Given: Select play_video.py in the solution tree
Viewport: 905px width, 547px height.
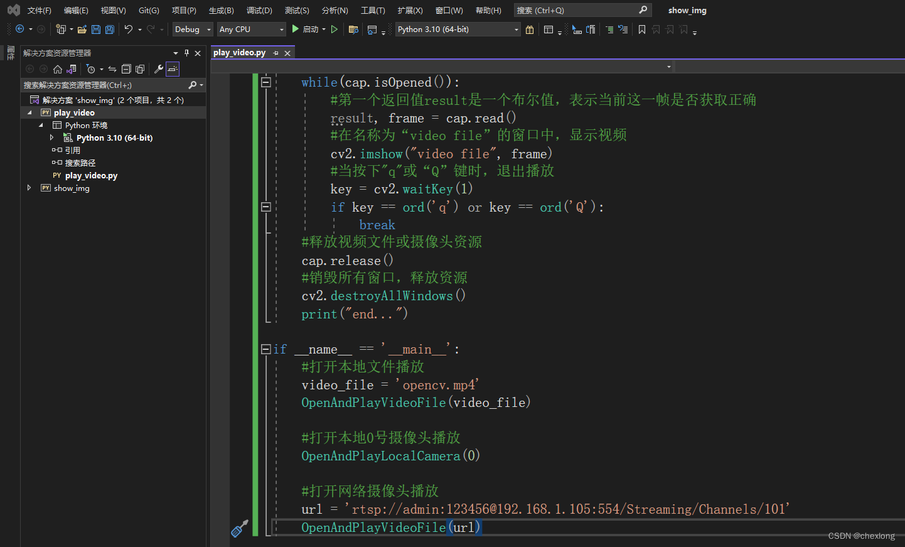Looking at the screenshot, I should click(x=91, y=176).
